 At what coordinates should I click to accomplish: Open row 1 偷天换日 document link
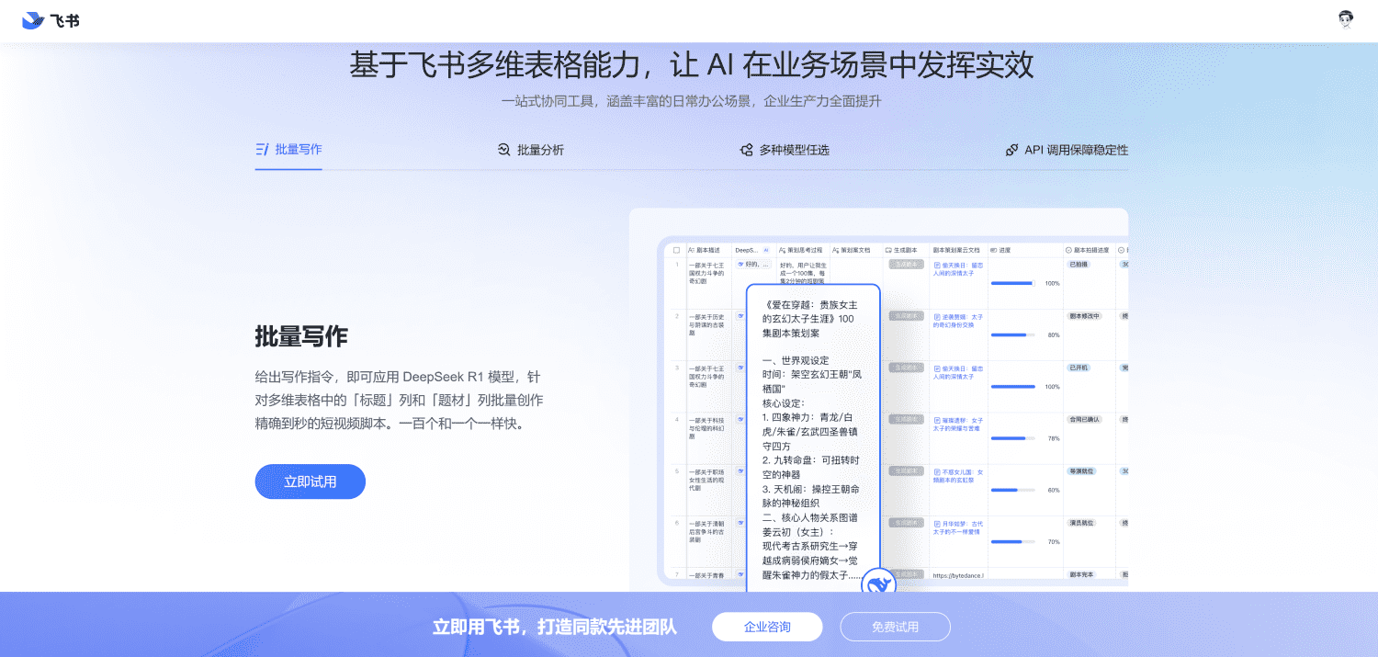tap(958, 268)
